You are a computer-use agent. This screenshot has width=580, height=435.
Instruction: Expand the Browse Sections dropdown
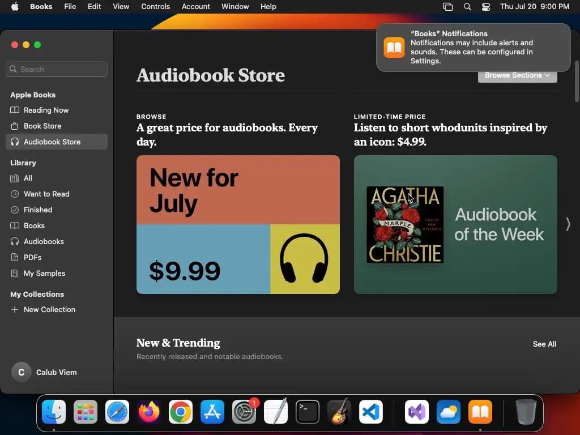point(518,75)
